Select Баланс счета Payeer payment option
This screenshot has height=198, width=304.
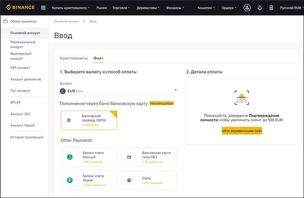click(89, 180)
